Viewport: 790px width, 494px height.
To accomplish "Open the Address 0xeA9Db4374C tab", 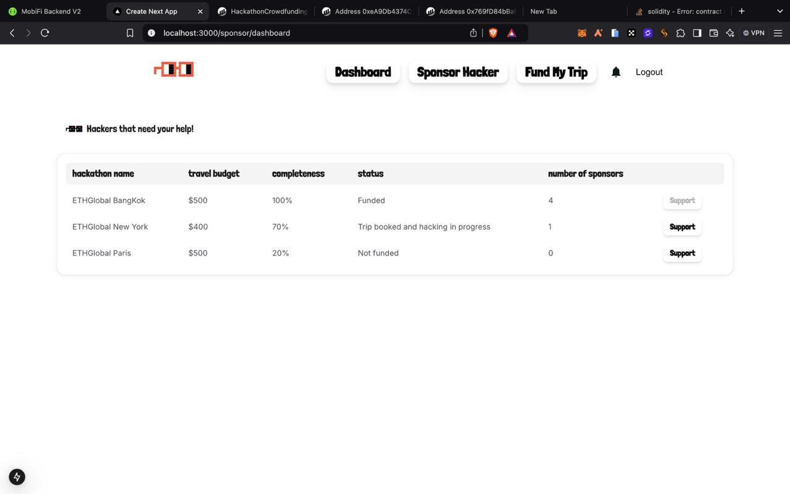I will (x=367, y=11).
